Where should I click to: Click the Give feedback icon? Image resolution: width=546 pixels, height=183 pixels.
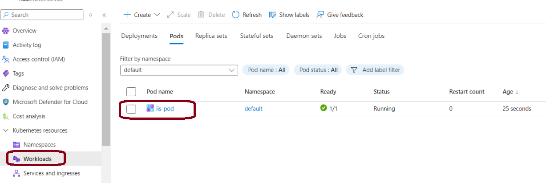coord(320,15)
